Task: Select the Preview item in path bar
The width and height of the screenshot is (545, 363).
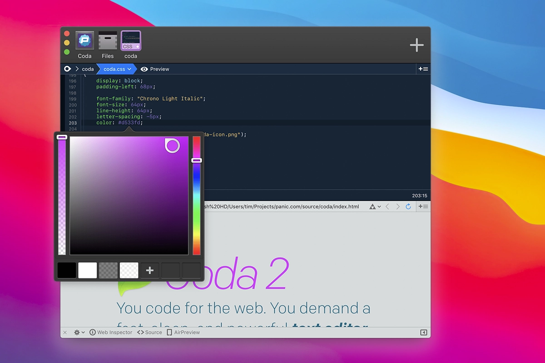Action: click(x=155, y=69)
